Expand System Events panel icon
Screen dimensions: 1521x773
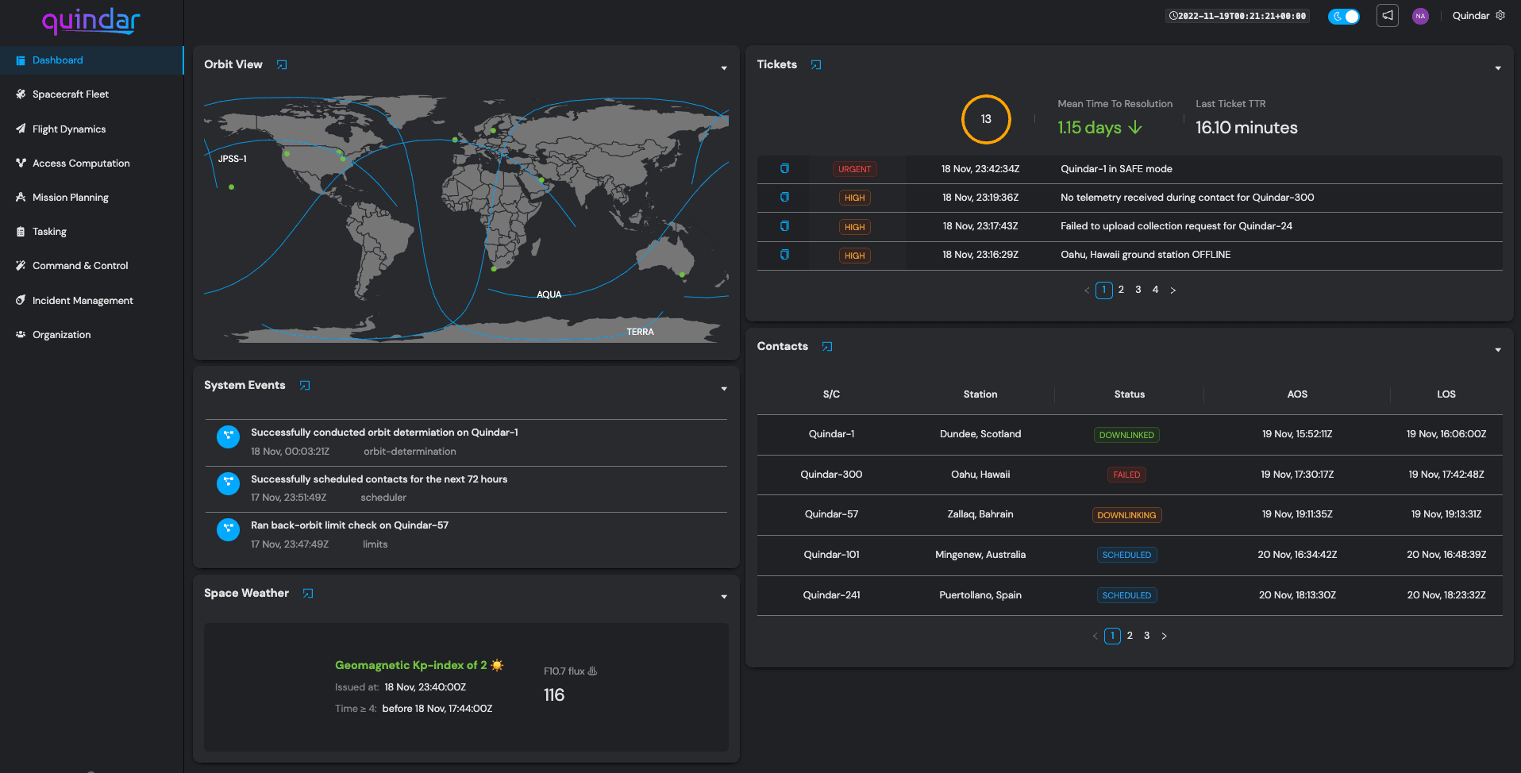pos(305,386)
